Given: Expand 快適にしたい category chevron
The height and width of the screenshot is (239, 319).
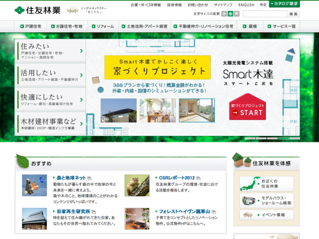Looking at the screenshot, I should (81, 100).
